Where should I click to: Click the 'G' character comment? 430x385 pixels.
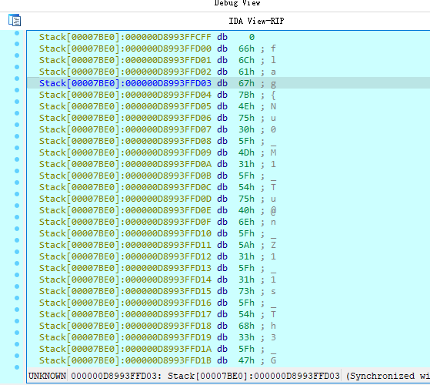273,360
